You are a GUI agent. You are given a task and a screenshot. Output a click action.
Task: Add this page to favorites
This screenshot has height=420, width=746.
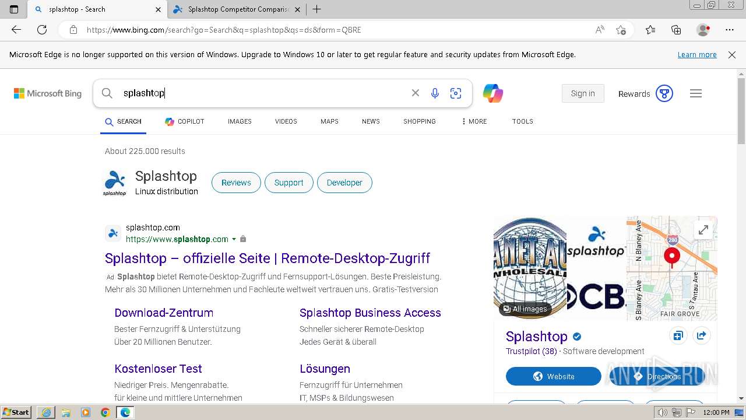click(x=621, y=30)
